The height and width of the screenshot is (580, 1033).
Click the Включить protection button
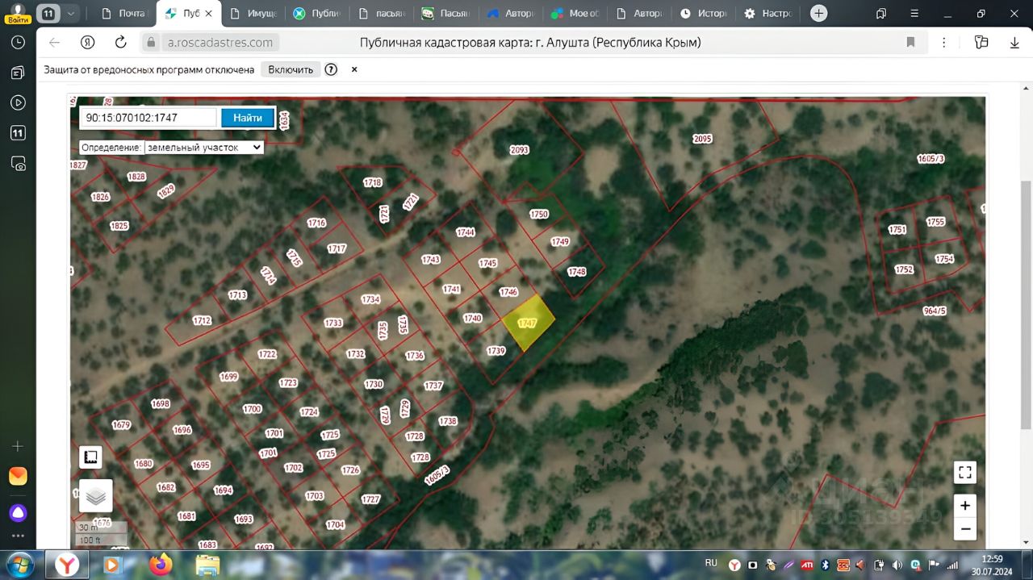[291, 69]
